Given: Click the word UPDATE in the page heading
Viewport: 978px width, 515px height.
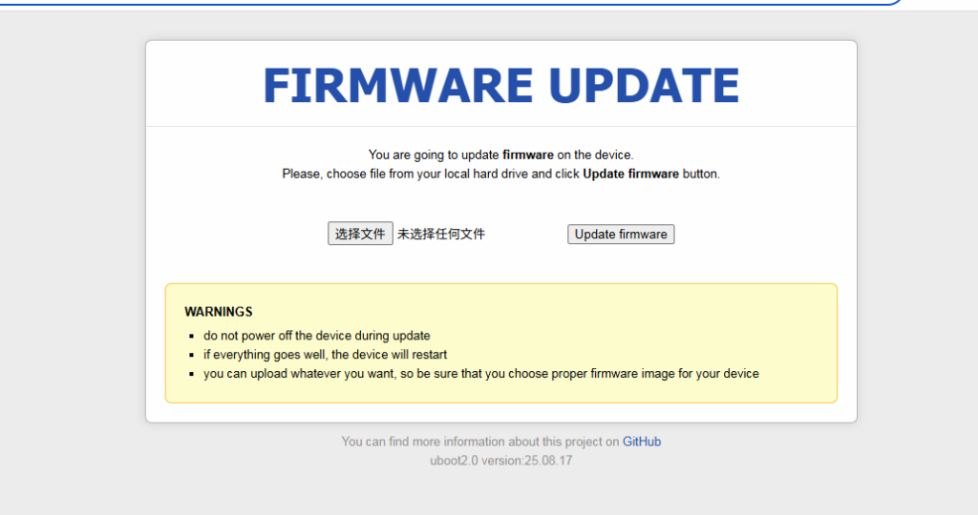Looking at the screenshot, I should [x=644, y=85].
